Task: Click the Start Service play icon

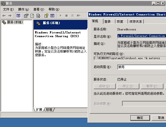Action: [61, 16]
